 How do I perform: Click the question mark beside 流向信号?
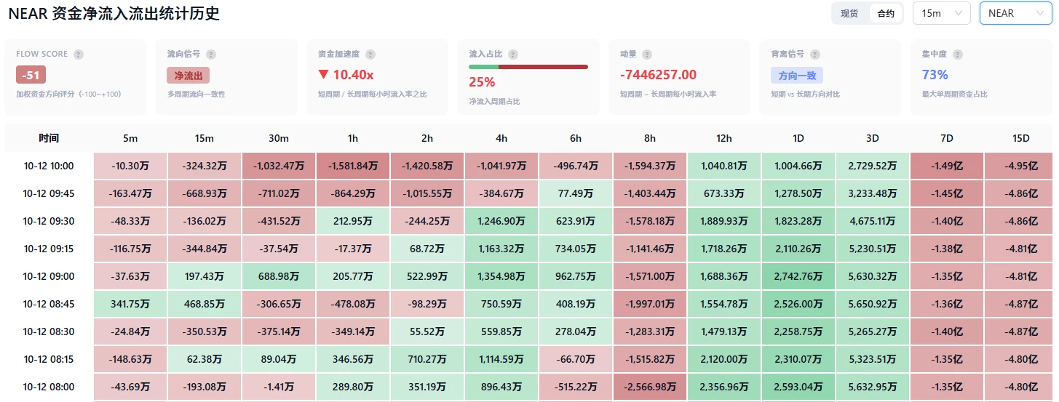(211, 55)
